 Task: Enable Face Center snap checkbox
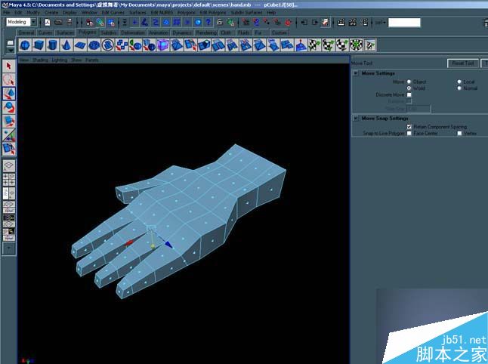409,133
